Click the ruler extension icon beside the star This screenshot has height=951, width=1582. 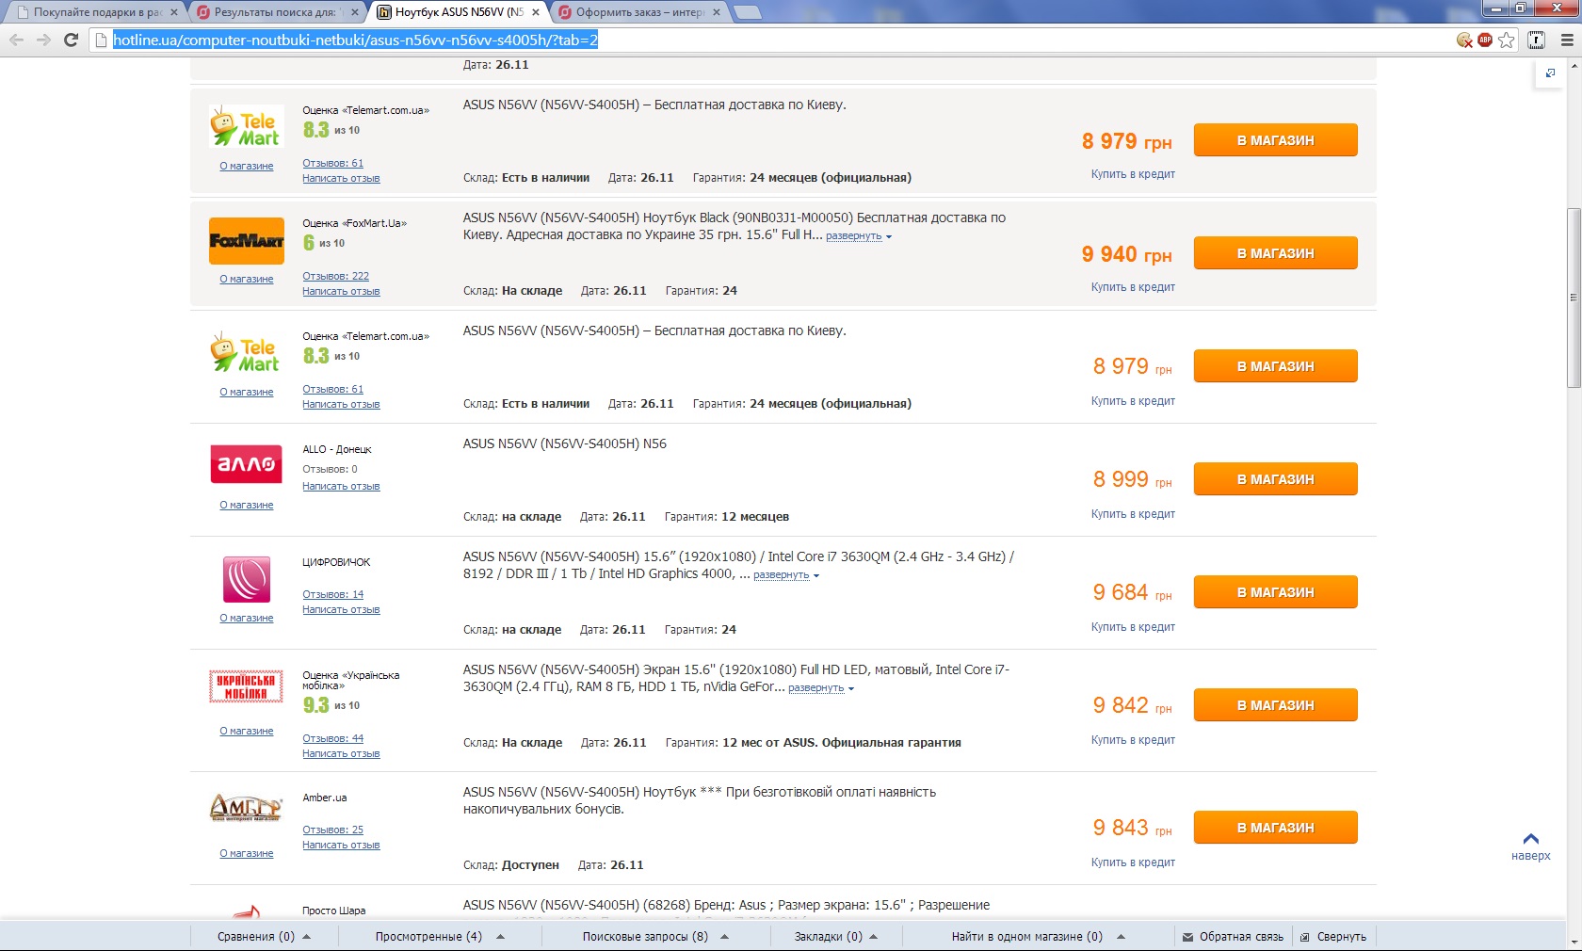(x=1536, y=40)
